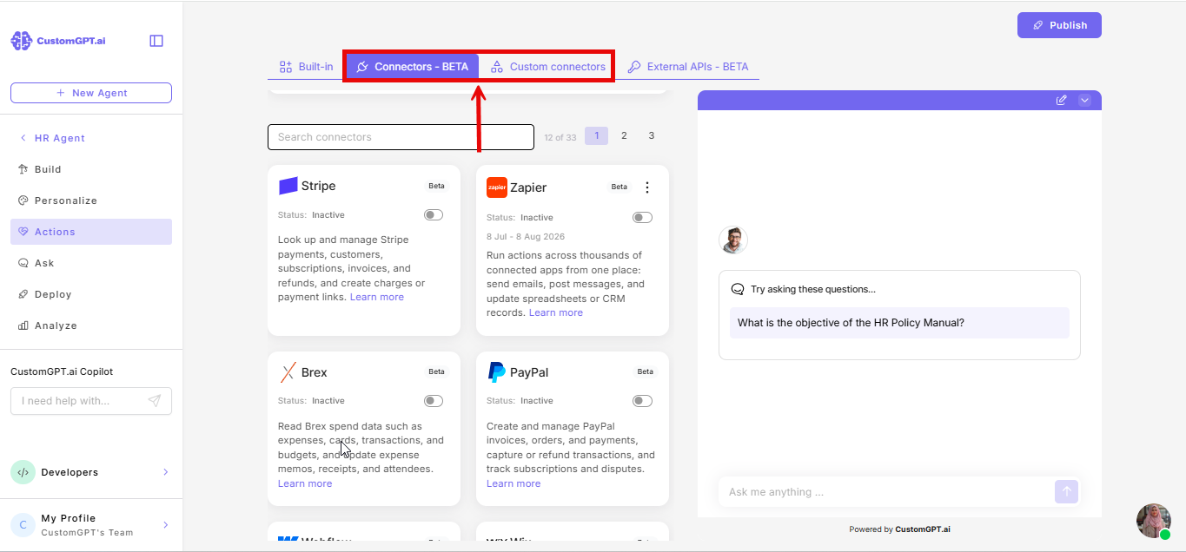Viewport: 1186px width, 552px height.
Task: Collapse the sidebar with panel icon
Action: tap(156, 41)
